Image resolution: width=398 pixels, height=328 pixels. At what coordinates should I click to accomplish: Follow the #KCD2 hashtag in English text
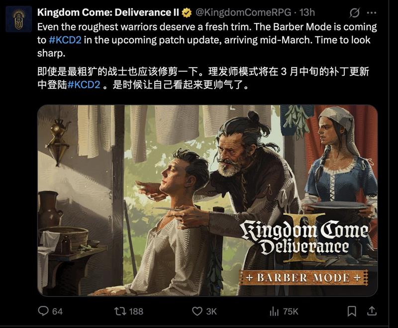65,40
